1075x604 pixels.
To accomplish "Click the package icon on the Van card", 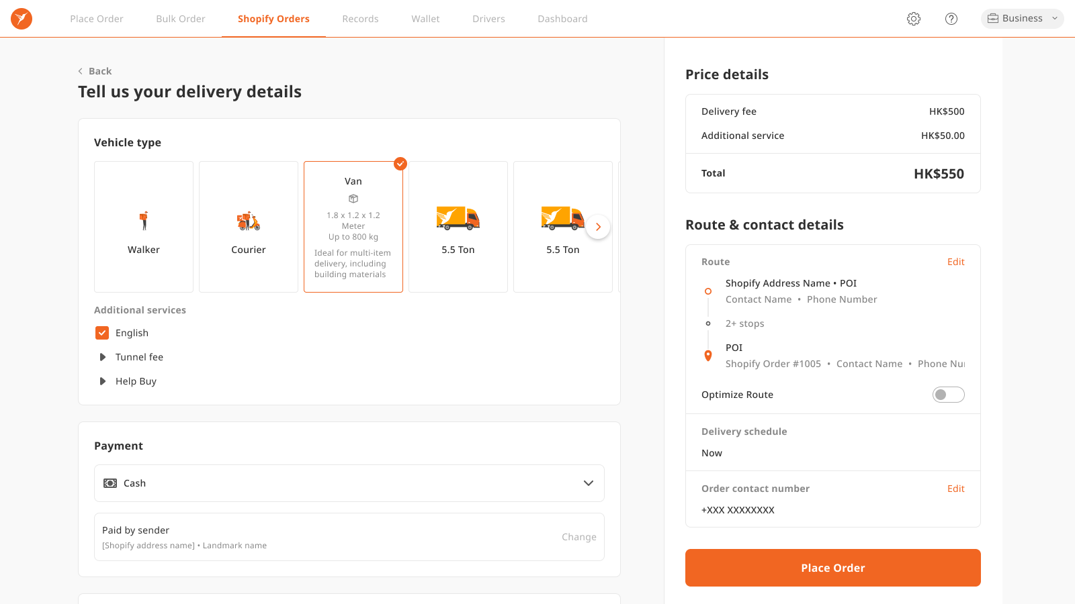I will coord(353,199).
